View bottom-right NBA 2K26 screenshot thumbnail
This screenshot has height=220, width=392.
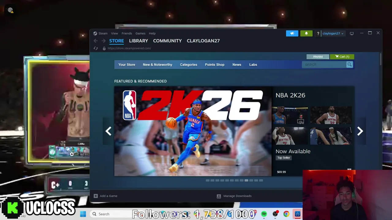click(331, 136)
